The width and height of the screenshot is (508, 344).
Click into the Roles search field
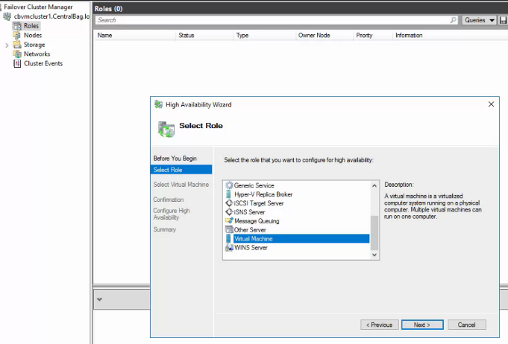272,20
